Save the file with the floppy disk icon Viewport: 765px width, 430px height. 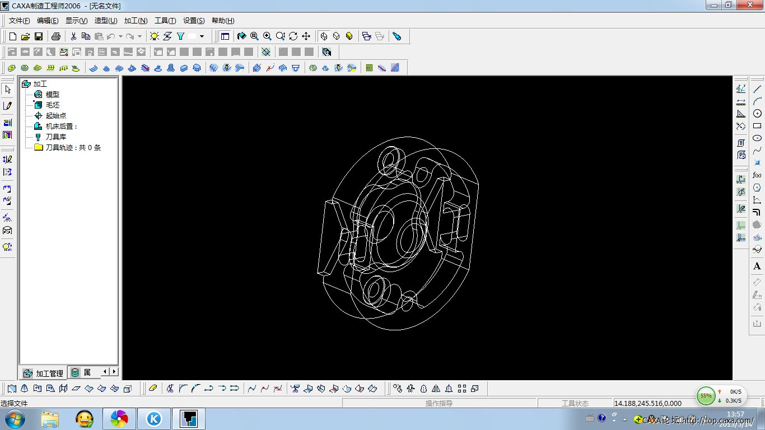pyautogui.click(x=39, y=36)
